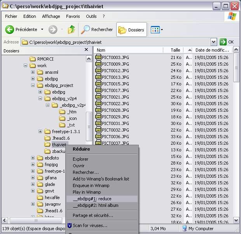Click the grey forward arrow icon

coord(53,29)
